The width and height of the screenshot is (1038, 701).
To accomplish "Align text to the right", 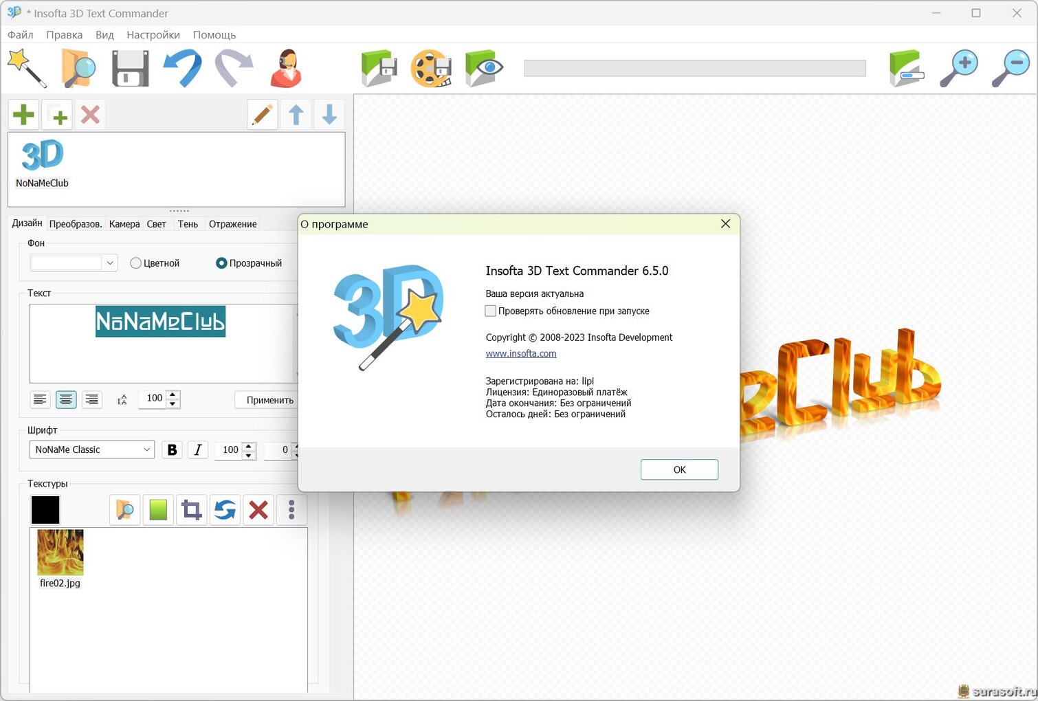I will [x=91, y=399].
